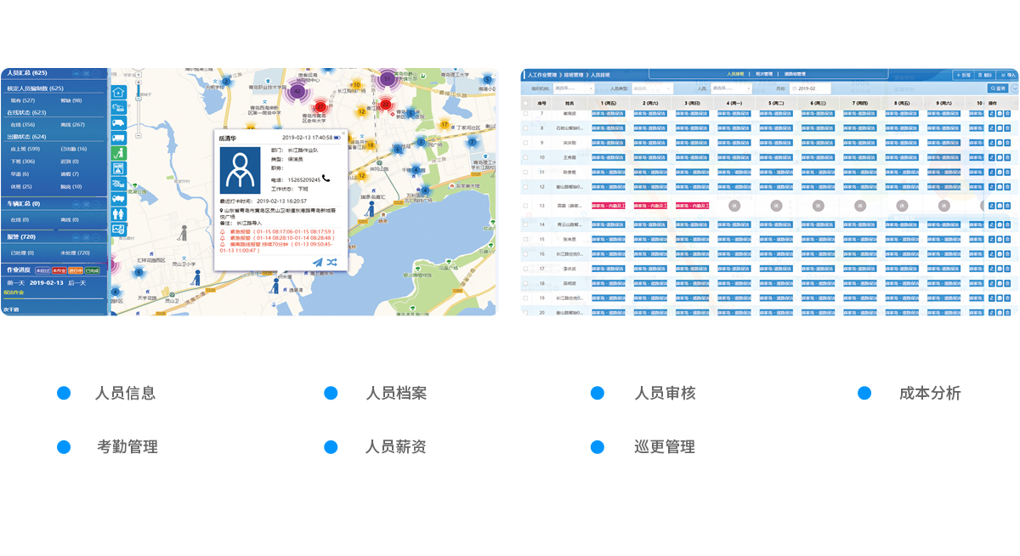
Task: Select the excavator icon in map toolbar
Action: 119,107
